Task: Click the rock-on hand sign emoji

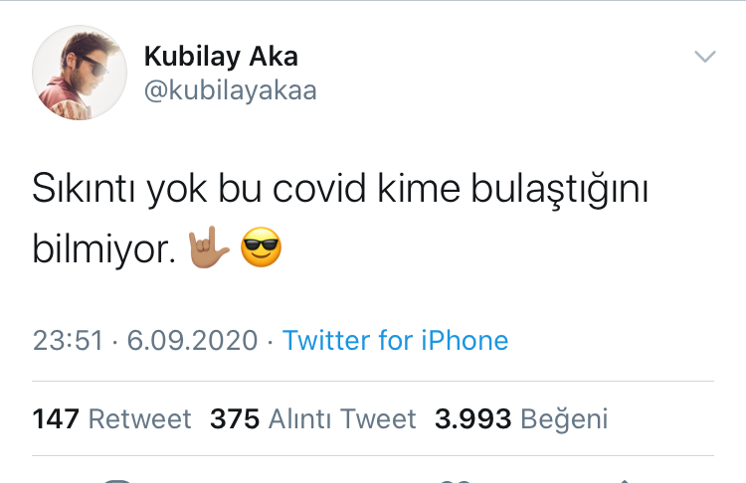Action: tap(209, 247)
